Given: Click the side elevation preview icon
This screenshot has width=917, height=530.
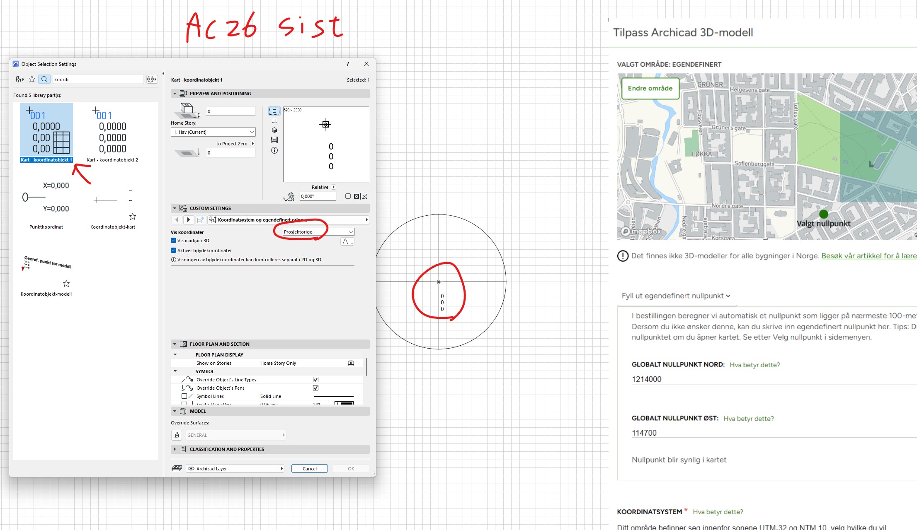Looking at the screenshot, I should (x=274, y=120).
